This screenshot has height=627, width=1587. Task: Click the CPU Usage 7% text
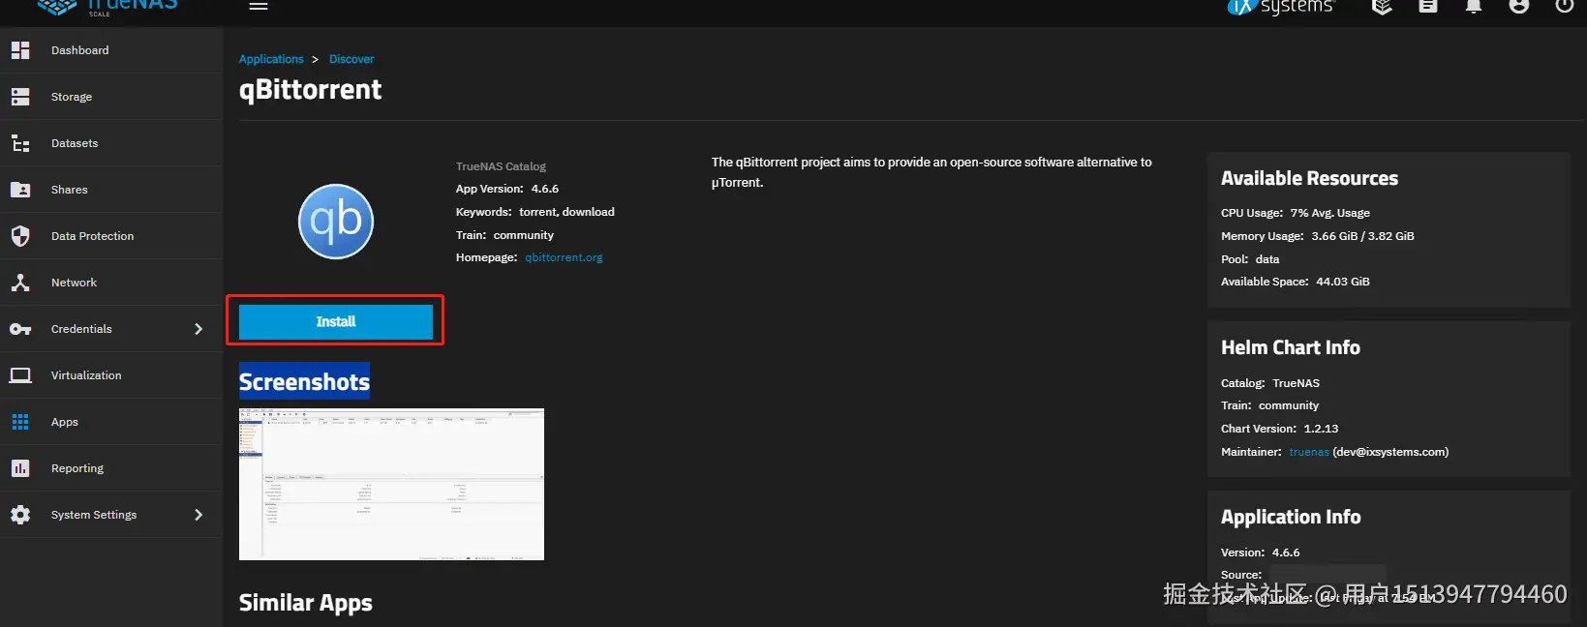tap(1296, 213)
